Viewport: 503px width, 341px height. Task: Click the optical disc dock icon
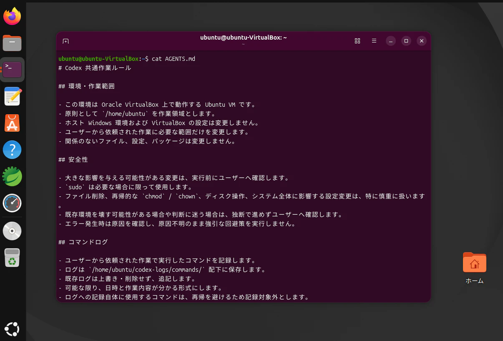12,231
